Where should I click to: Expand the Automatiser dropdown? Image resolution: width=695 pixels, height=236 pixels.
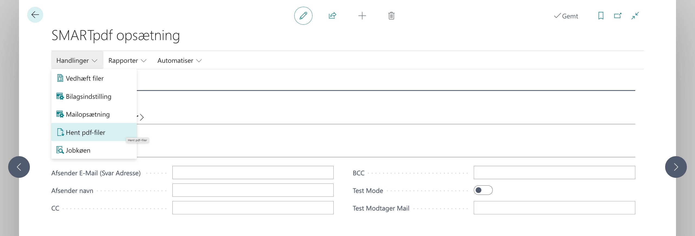coord(179,61)
